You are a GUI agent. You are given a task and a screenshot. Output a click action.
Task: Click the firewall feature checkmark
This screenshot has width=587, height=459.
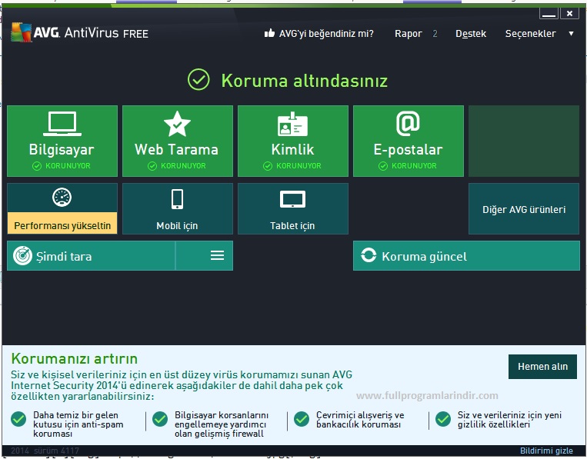pos(160,419)
